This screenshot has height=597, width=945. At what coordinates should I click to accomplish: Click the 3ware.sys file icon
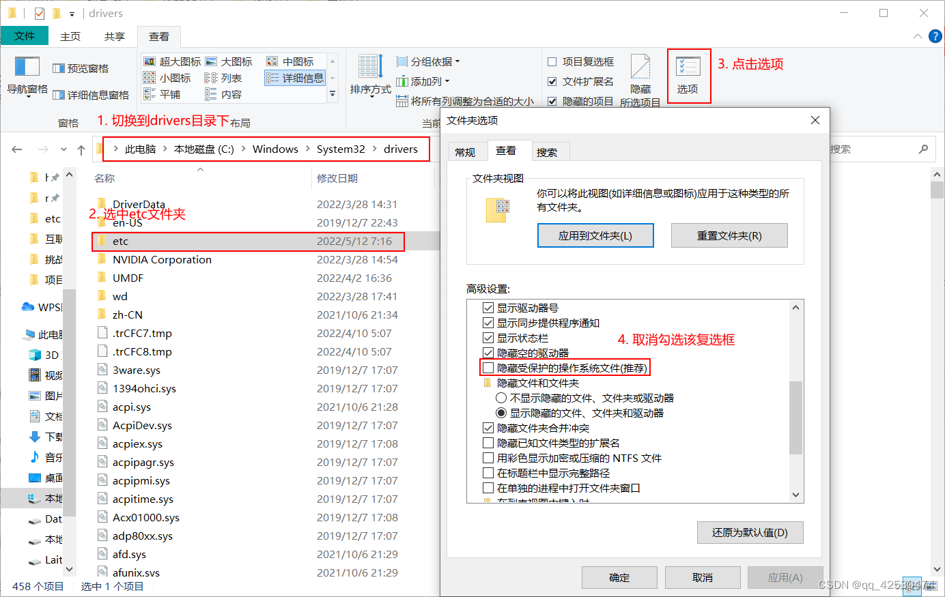pos(102,370)
